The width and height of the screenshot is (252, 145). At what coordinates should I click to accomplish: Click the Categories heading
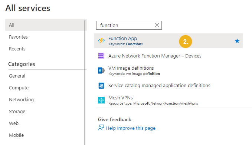point(22,64)
